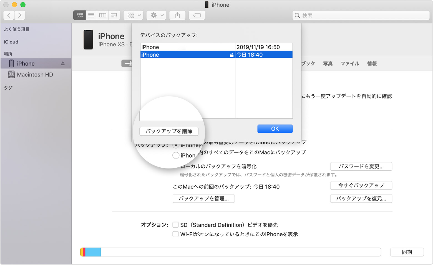Click 今すぐバックアップ button

pos(361,185)
